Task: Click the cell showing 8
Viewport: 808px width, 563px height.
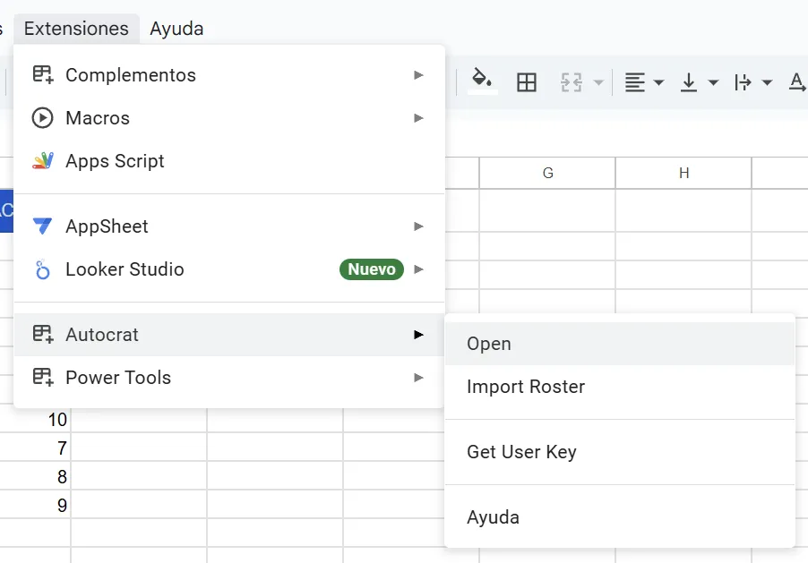Action: click(x=35, y=475)
